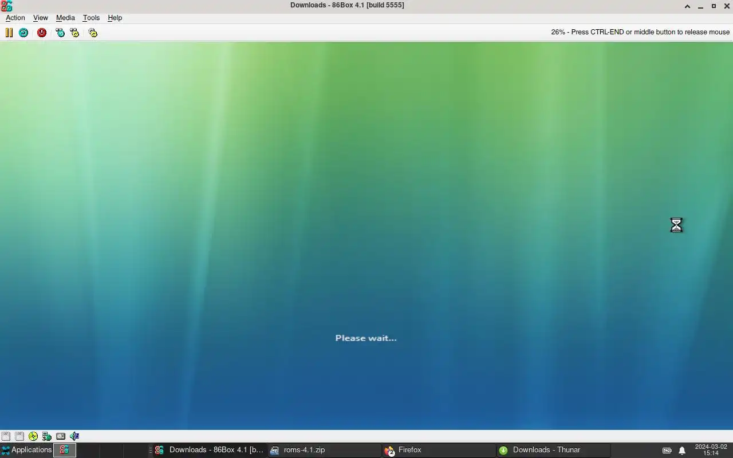733x458 pixels.
Task: Switch to roms-4.1.zip taskbar window
Action: (x=324, y=450)
